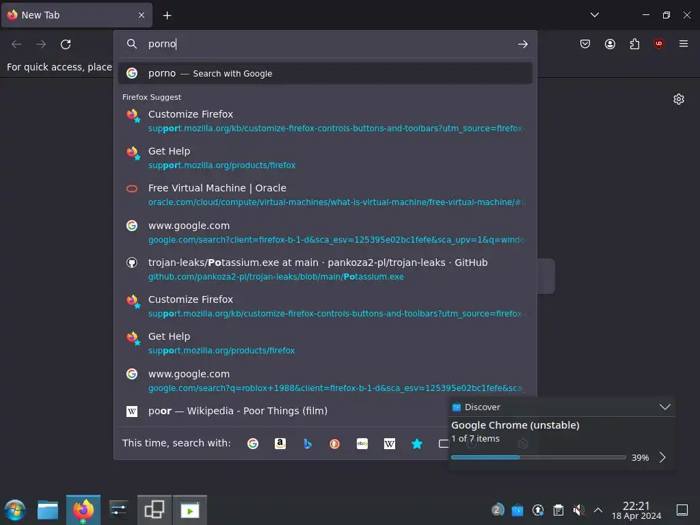Screen dimensions: 700x525
Task: Search bookmarks using the star shortcut
Action: (416, 443)
